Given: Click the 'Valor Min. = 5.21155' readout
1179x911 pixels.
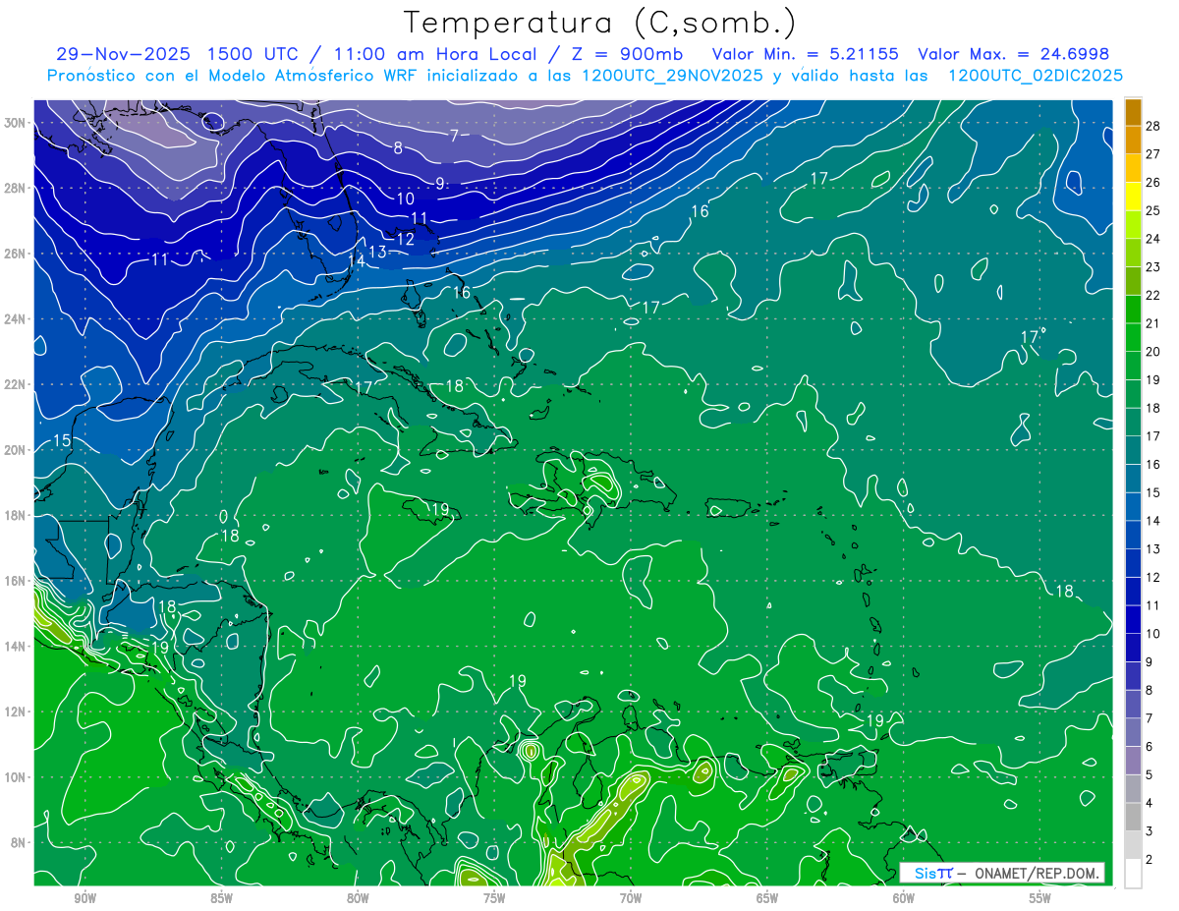Looking at the screenshot, I should (x=805, y=54).
